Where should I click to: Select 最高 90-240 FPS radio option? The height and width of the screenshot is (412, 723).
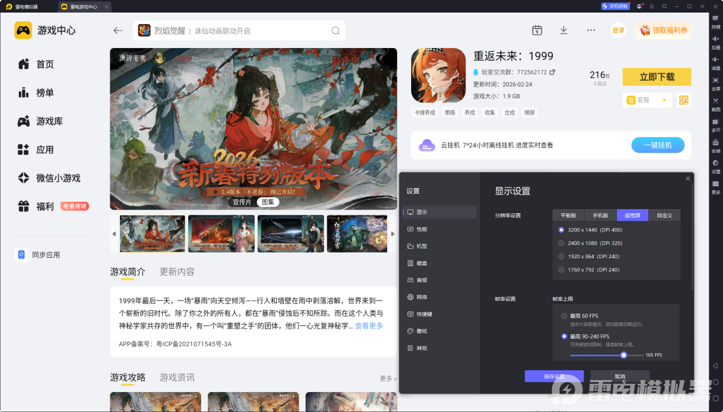tap(564, 337)
